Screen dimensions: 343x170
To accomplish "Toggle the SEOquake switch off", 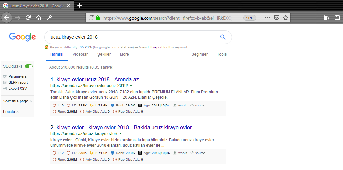I will click(29, 66).
